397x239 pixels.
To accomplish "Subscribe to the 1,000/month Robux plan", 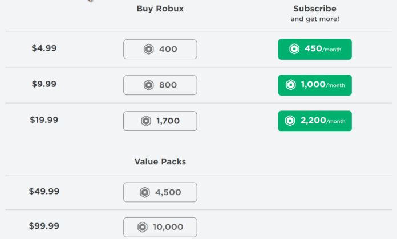I will (315, 85).
